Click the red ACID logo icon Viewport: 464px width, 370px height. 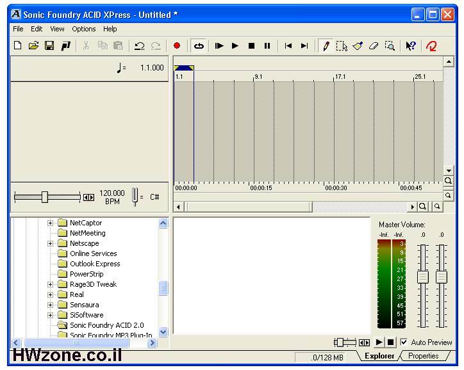click(x=431, y=46)
